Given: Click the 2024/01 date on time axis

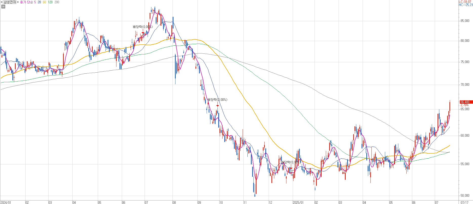Looking at the screenshot, I should [6, 202].
